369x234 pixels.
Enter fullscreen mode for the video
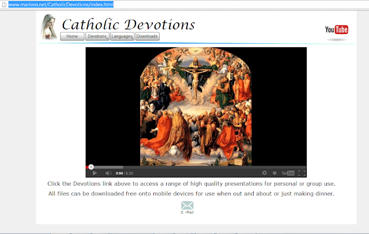pos(302,173)
